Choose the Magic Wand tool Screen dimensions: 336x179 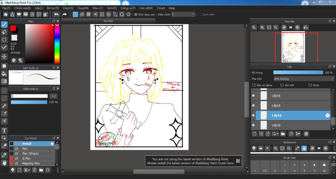point(4,106)
